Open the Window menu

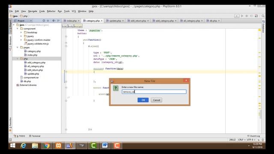coord(82,11)
